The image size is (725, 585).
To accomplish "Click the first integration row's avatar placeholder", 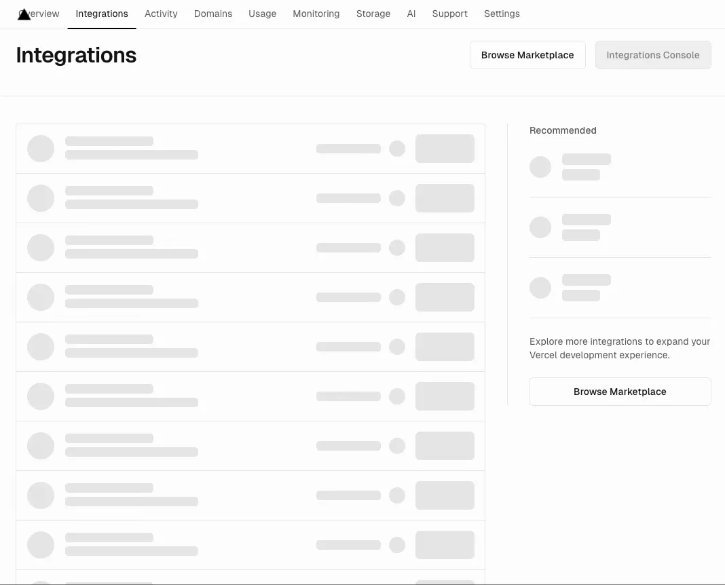I will click(41, 149).
